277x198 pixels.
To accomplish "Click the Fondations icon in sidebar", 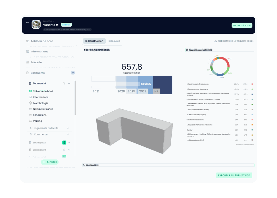I will tap(30, 115).
